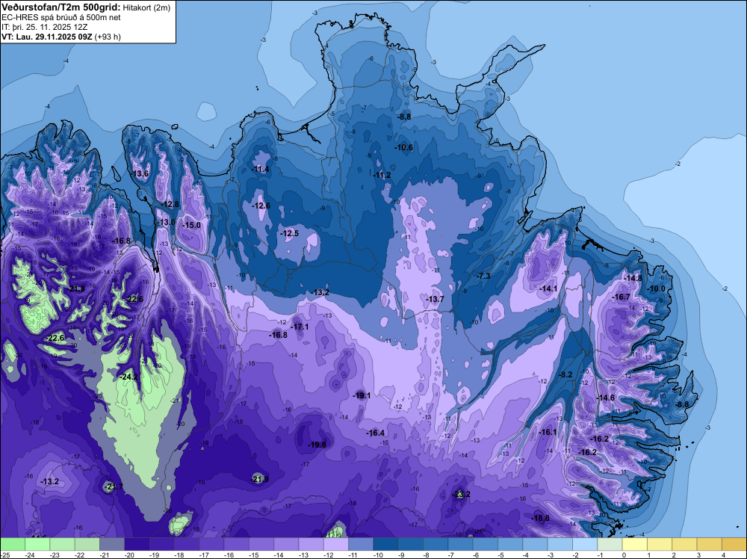Select the -21.8 temperature label

point(76,288)
